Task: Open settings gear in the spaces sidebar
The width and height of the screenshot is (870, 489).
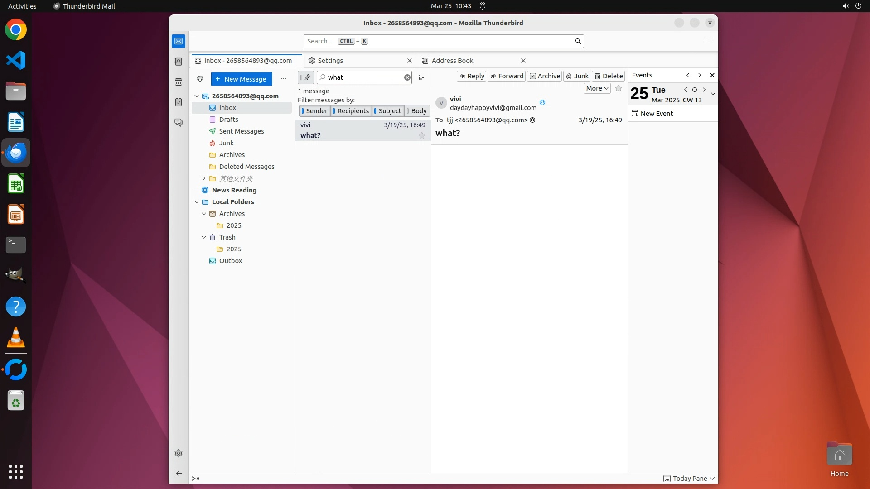Action: point(179,453)
